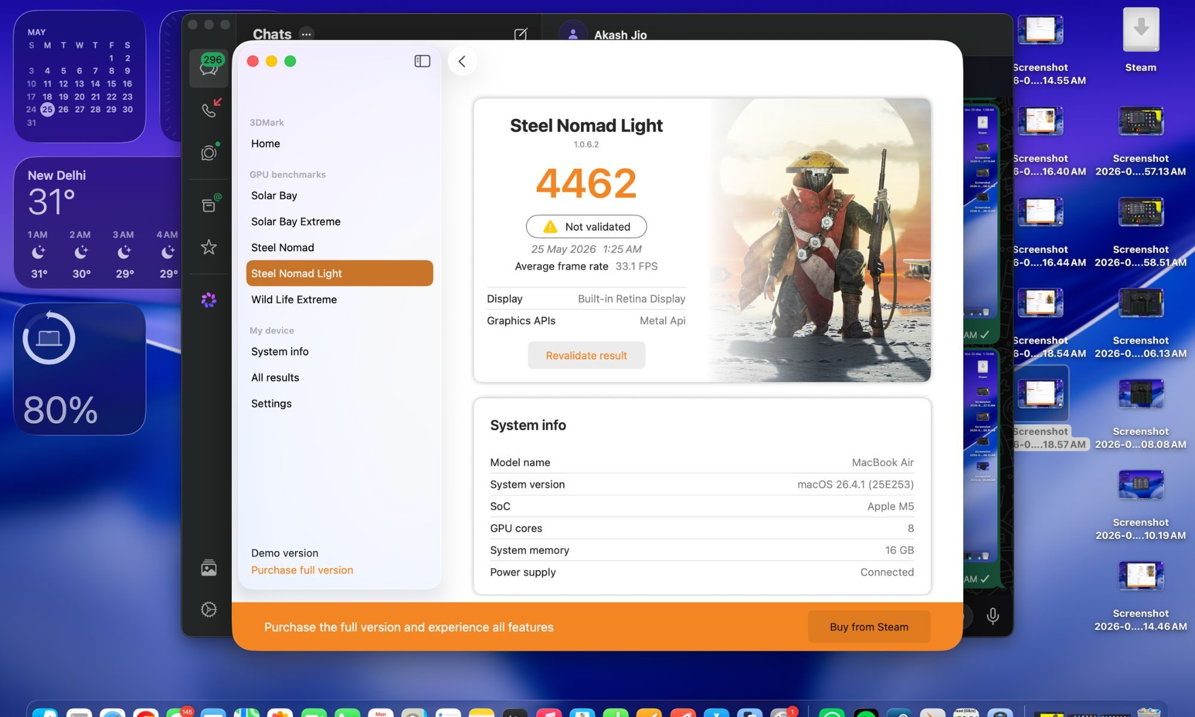
Task: Click the Demo version label
Action: click(284, 553)
